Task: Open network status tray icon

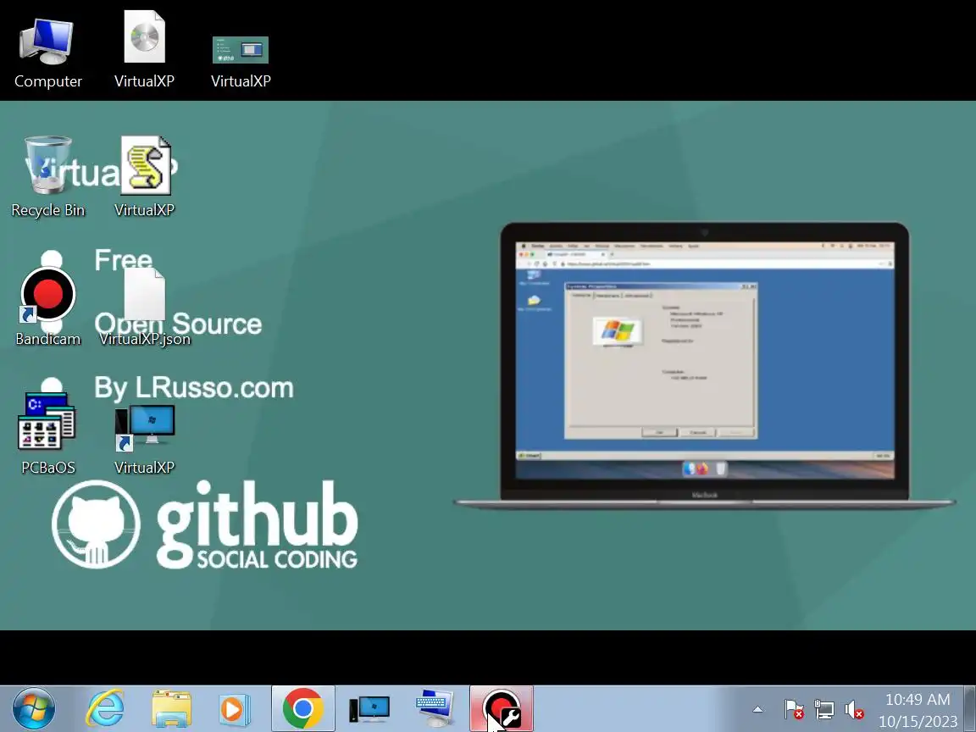Action: [824, 710]
